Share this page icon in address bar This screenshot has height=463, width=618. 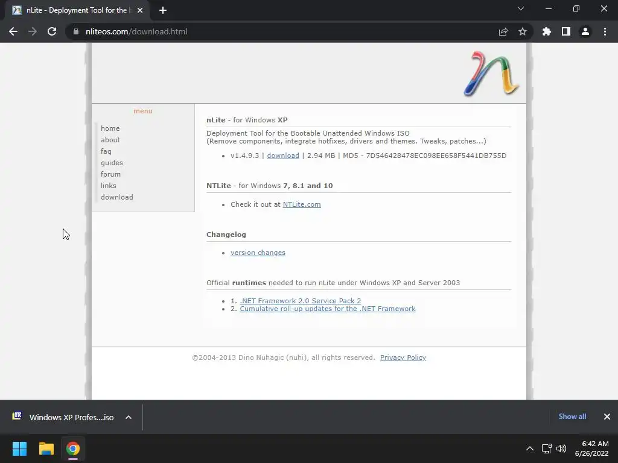[x=503, y=31]
